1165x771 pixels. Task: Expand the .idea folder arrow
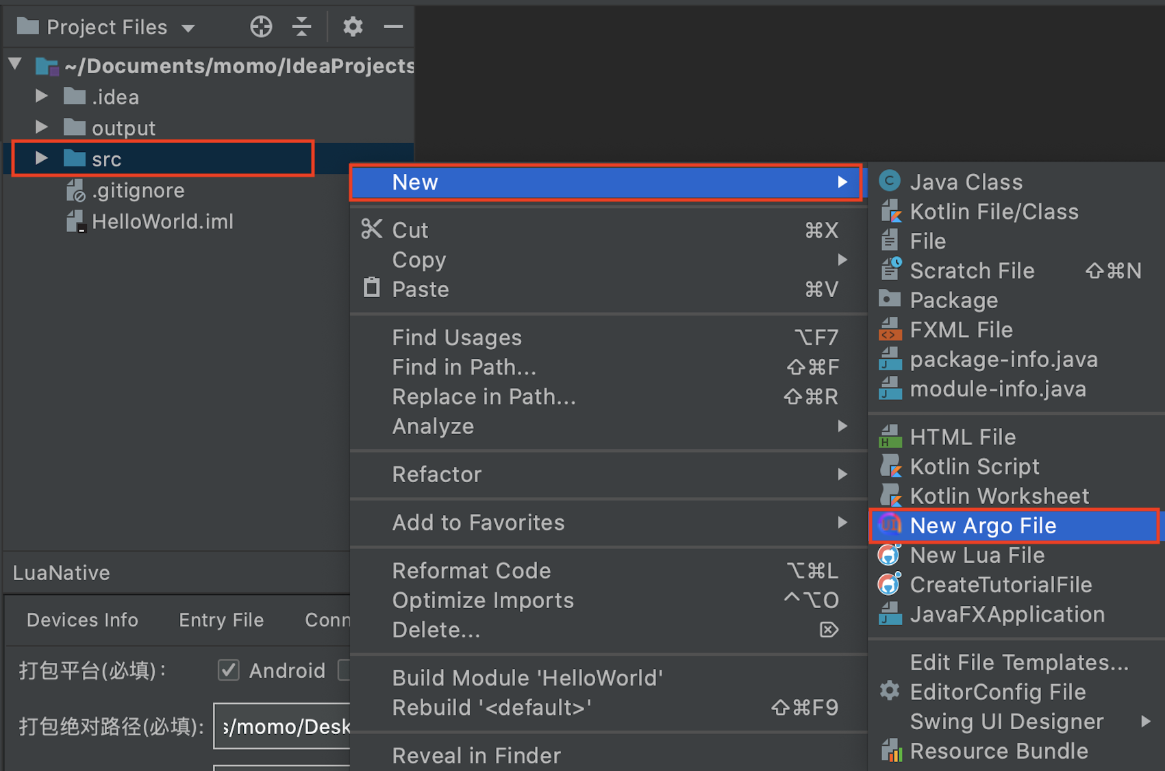click(x=41, y=97)
